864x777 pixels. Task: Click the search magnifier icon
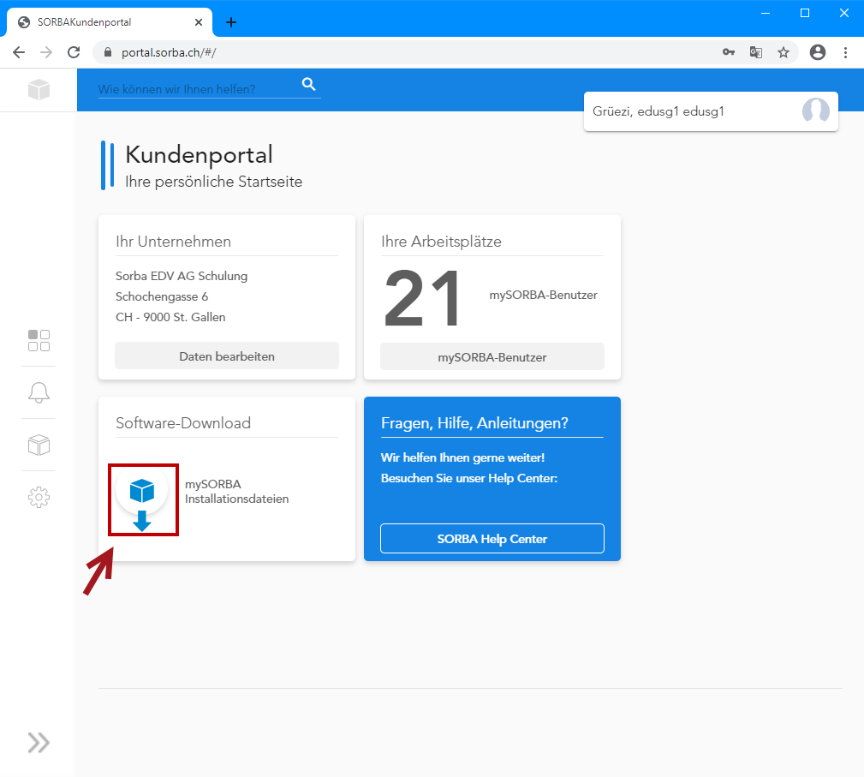click(x=309, y=84)
